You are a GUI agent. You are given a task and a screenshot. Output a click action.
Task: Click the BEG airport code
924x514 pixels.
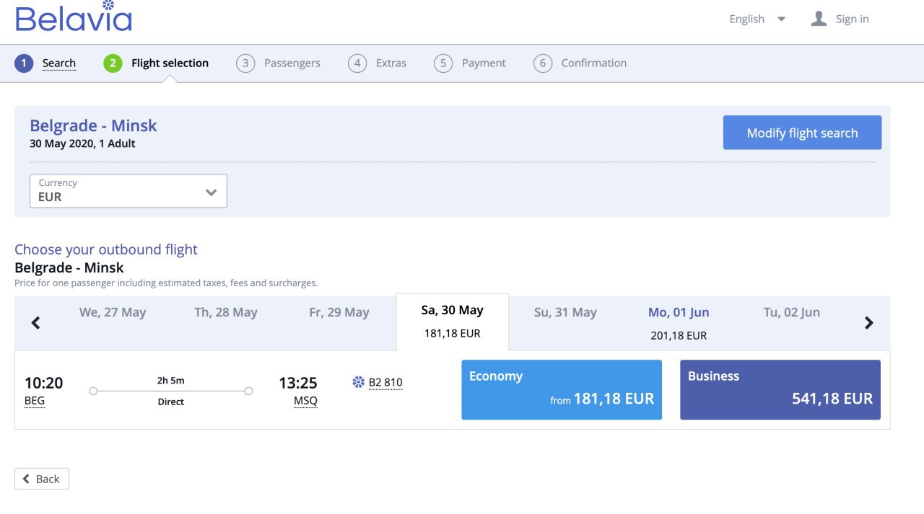coord(35,402)
